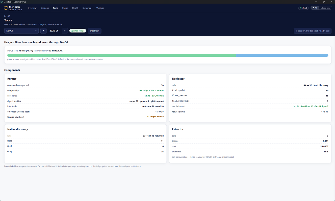Click the blue native discovery bar segment
Screen dimensions: 335x201
(282, 55)
